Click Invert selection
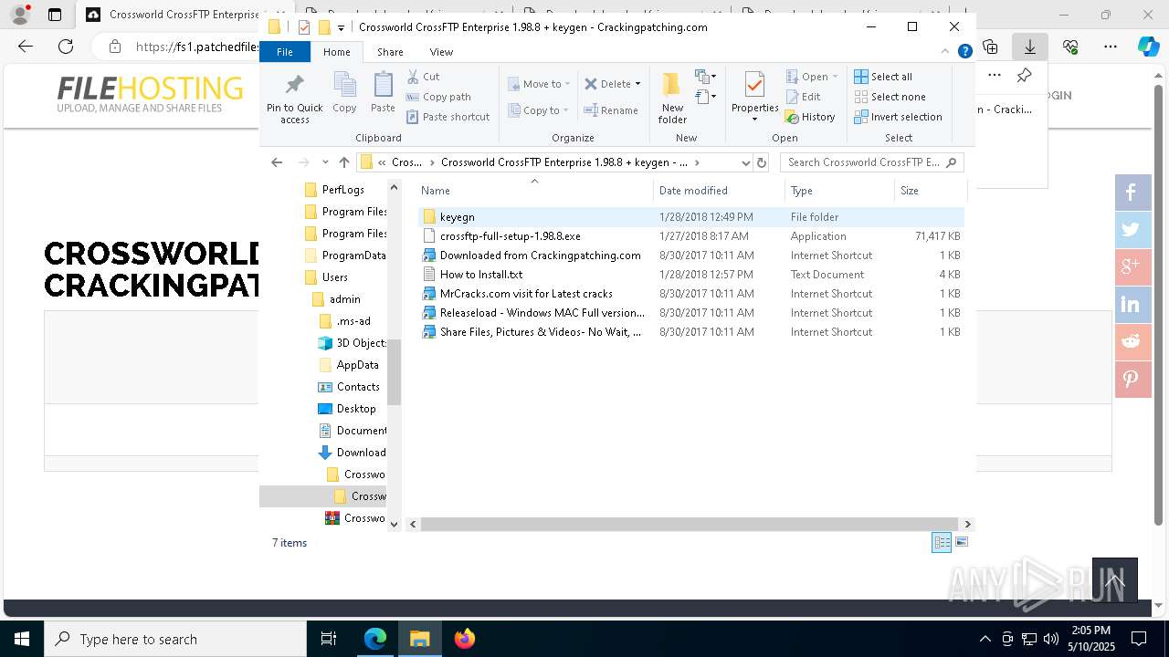Screen dimensions: 1169x657 pos(898,117)
